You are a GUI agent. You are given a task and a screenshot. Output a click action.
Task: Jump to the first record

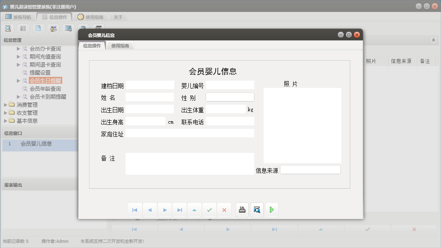(135, 209)
